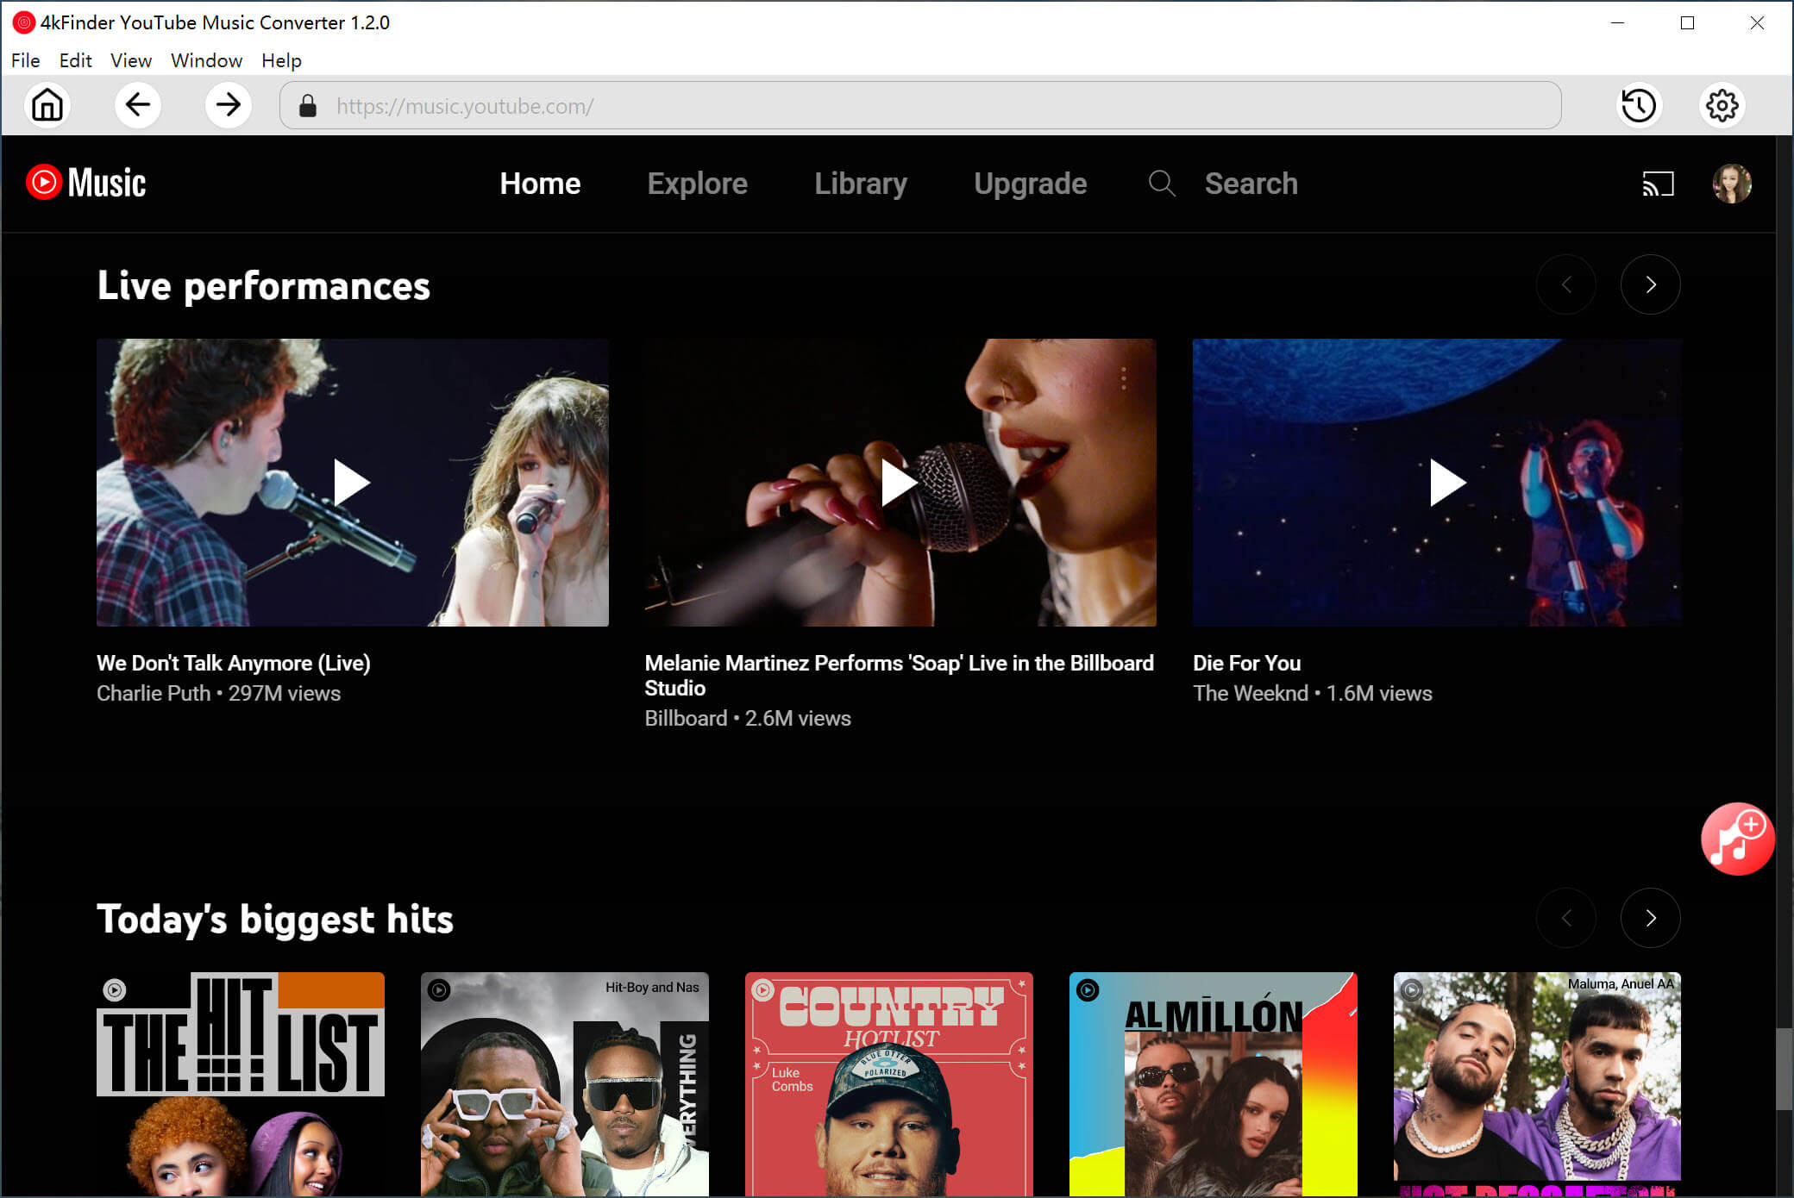Open the Help menu
This screenshot has height=1198, width=1794.
pyautogui.click(x=281, y=60)
